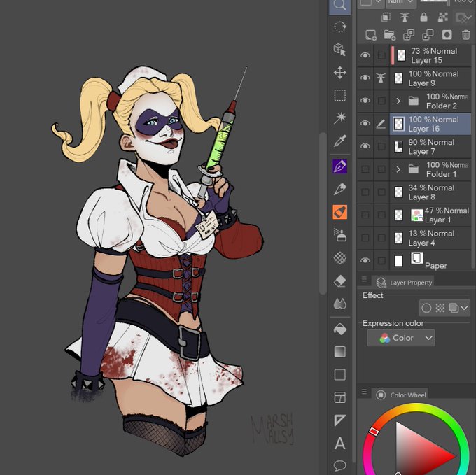This screenshot has width=476, height=475.
Task: Select the Fill bucket tool
Action: 339,329
